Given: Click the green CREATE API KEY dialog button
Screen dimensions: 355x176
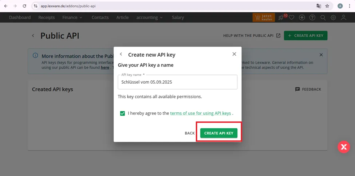Looking at the screenshot, I should coord(219,133).
